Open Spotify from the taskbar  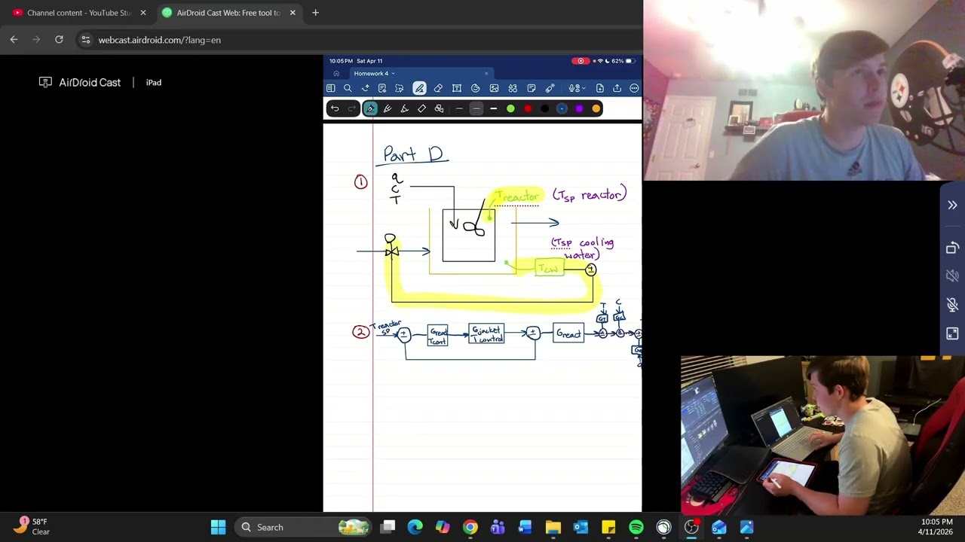pyautogui.click(x=636, y=527)
